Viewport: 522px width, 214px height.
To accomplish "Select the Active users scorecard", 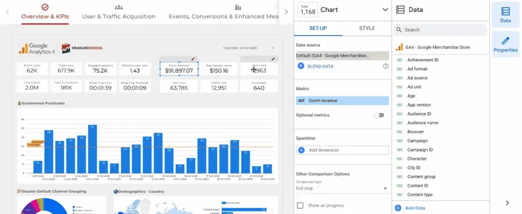I will (32, 69).
